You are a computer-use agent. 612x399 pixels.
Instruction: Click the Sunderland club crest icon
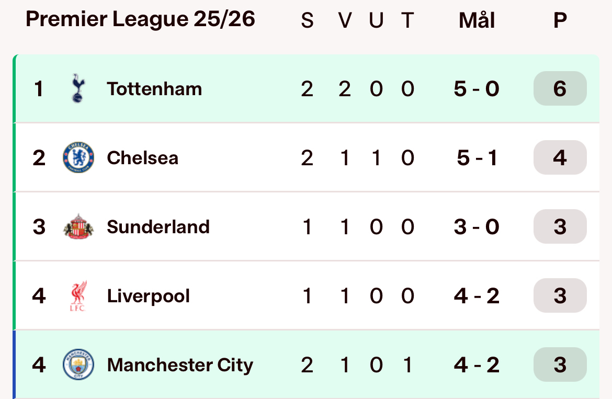[x=78, y=227]
